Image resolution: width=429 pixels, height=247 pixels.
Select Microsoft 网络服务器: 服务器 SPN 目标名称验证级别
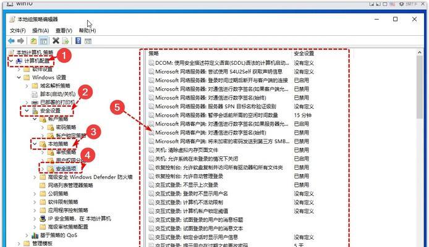click(216, 106)
